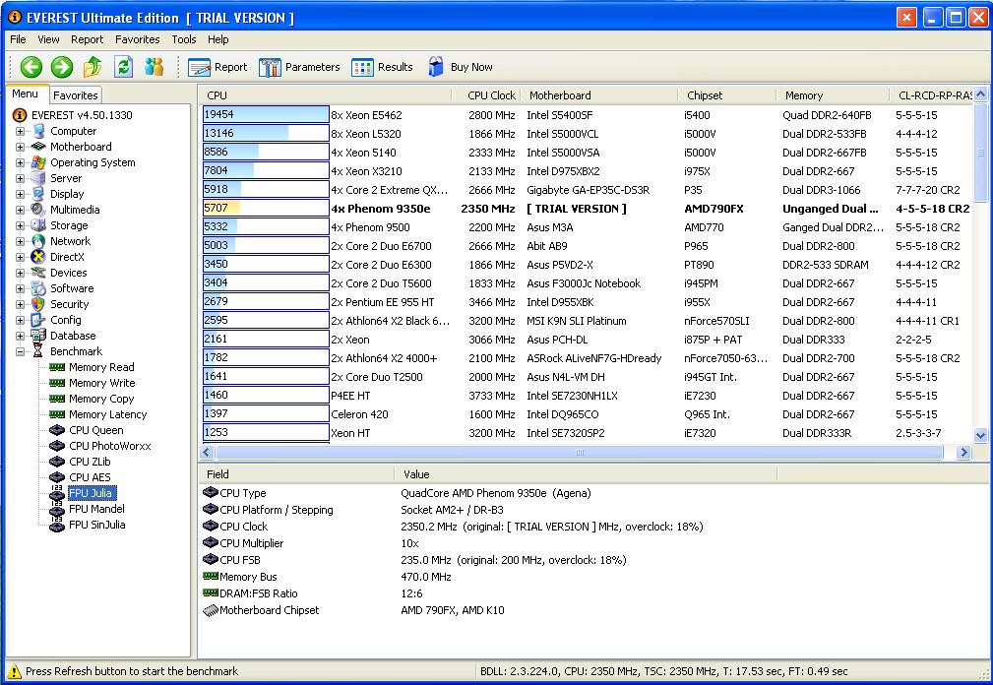The width and height of the screenshot is (993, 685).
Task: Click the Up level arrow toolbar icon
Action: pos(93,67)
